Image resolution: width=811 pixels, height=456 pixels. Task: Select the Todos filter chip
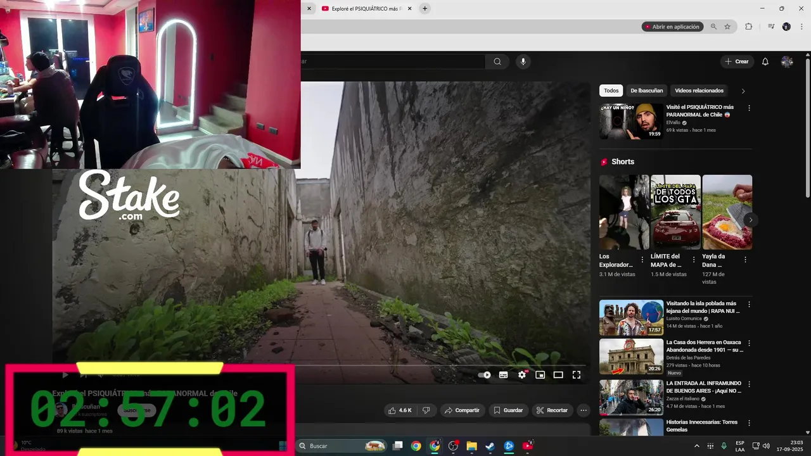tap(611, 91)
